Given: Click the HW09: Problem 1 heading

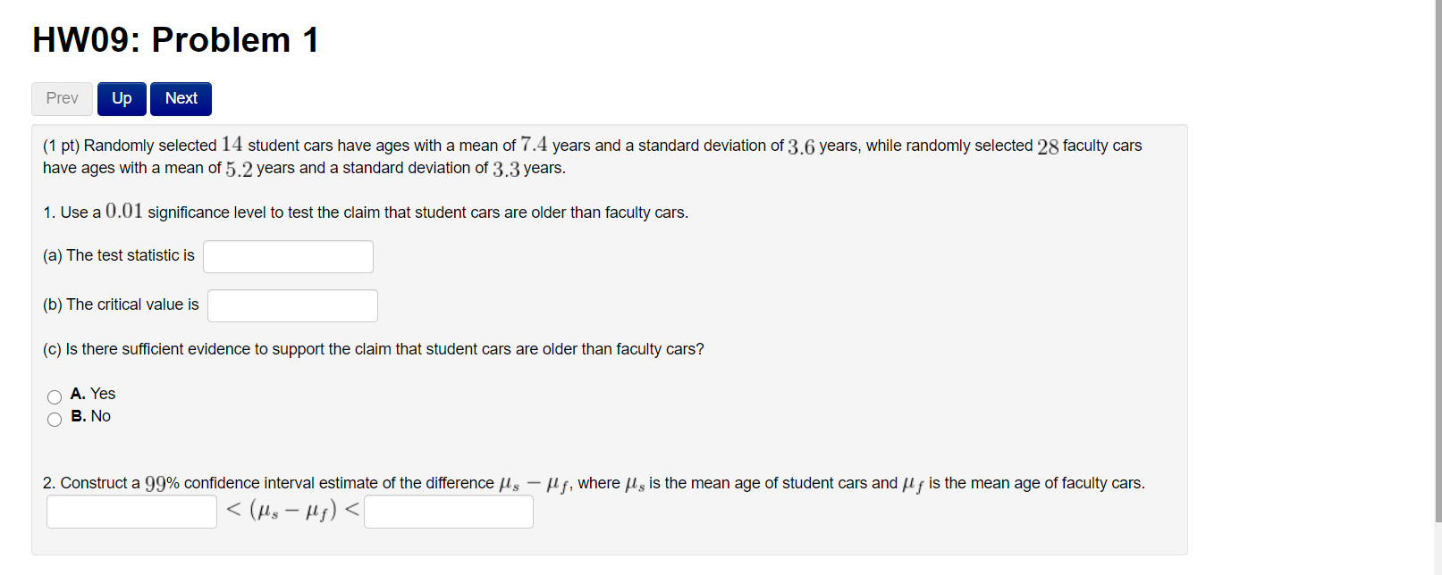Looking at the screenshot, I should click(173, 39).
